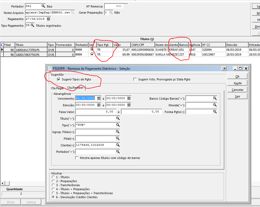Click the Tipo field containing "DVB"
This screenshot has width=260, height=207.
click(x=95, y=125)
